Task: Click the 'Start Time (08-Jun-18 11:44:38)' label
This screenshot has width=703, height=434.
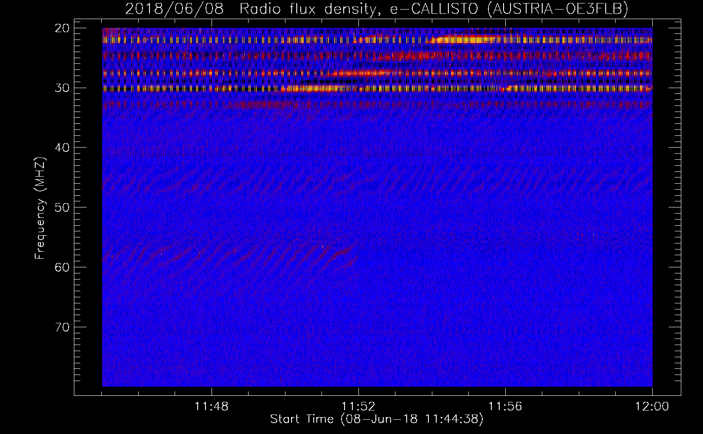Action: [x=377, y=419]
